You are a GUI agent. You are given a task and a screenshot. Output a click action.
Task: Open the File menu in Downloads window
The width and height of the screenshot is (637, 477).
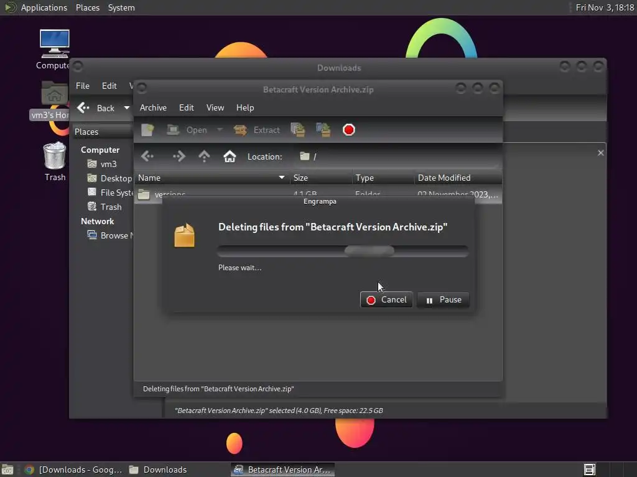coord(83,86)
